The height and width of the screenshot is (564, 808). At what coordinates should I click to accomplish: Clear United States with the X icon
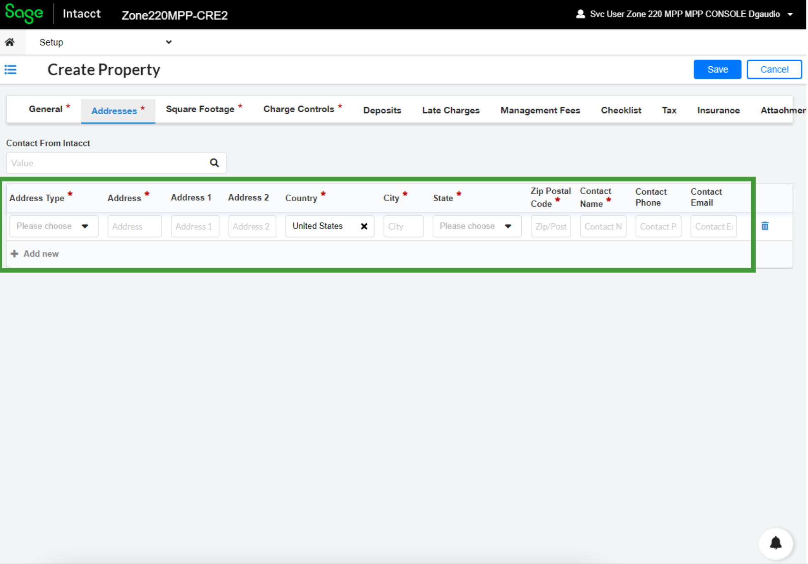click(x=364, y=227)
